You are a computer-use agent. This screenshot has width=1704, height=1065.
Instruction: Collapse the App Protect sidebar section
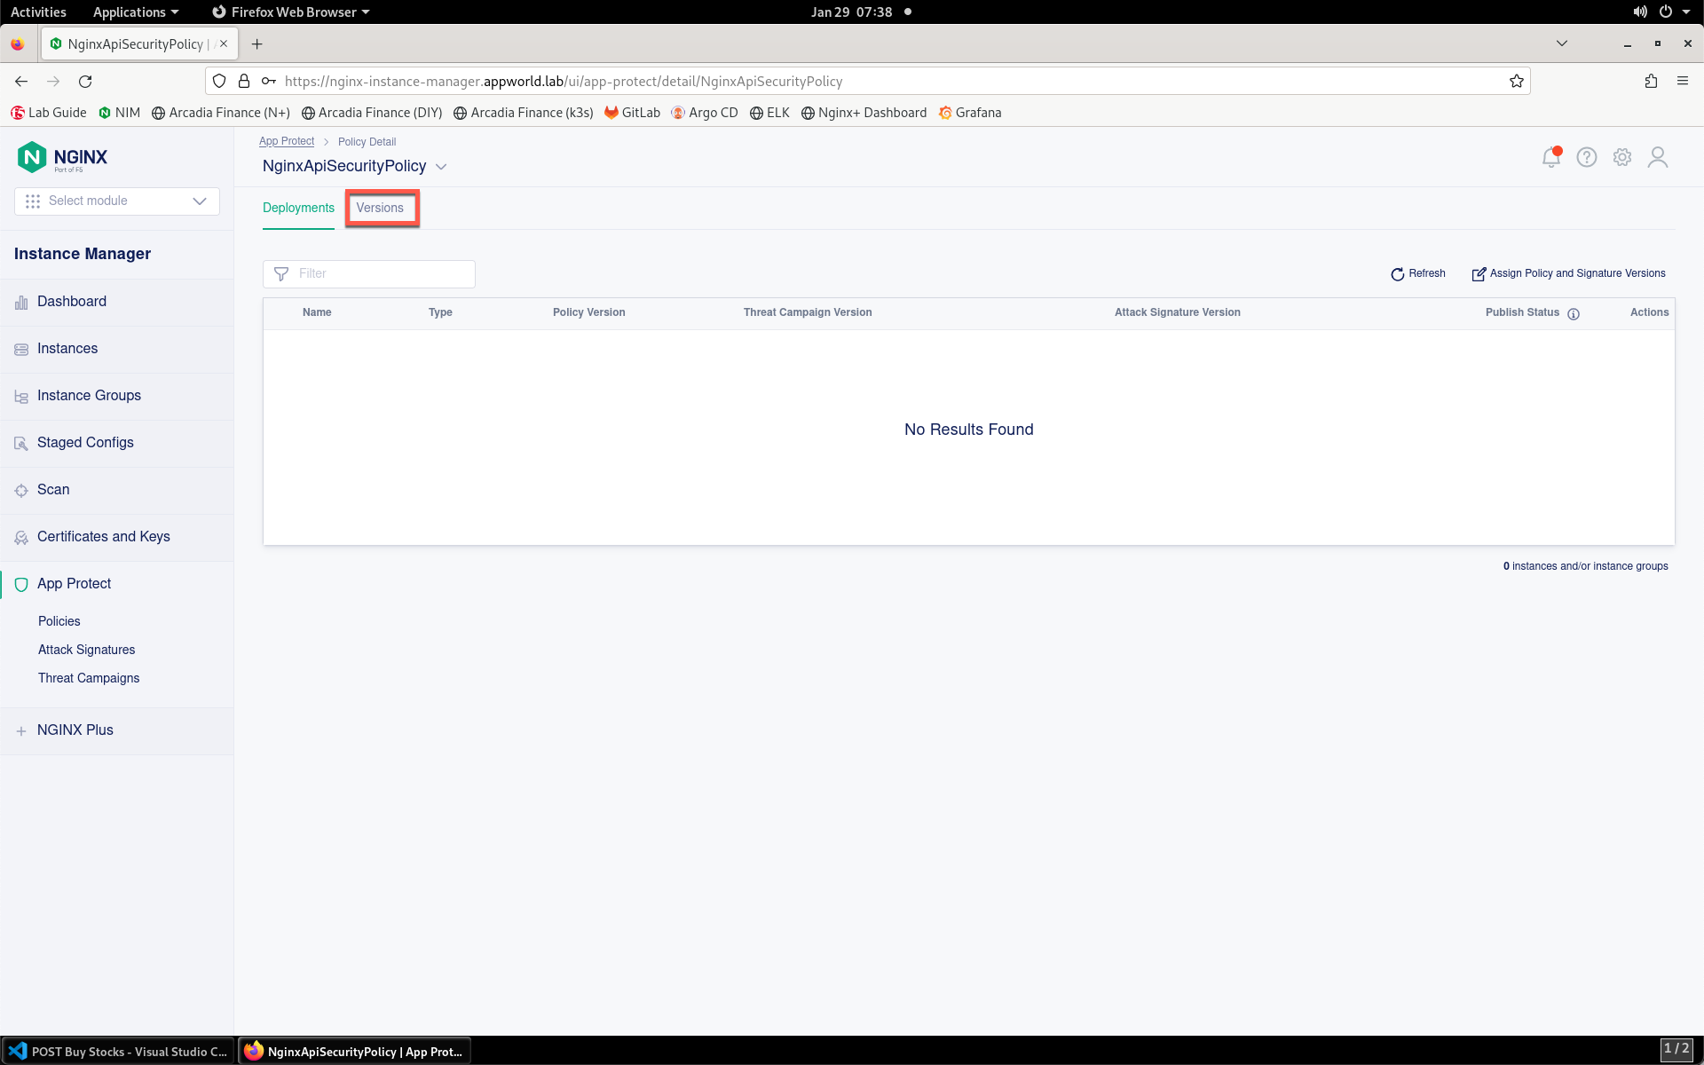(117, 584)
